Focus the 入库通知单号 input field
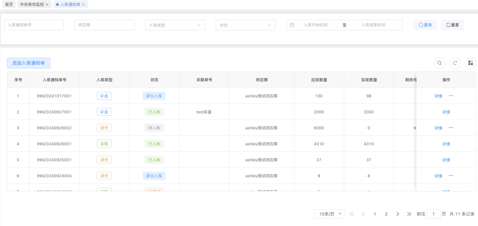 click(x=34, y=25)
